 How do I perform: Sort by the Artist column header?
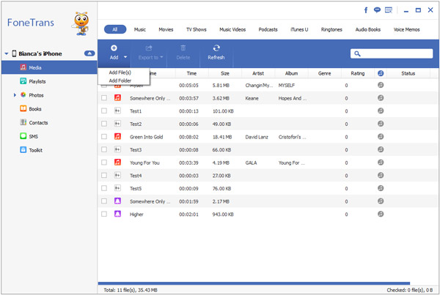point(258,73)
